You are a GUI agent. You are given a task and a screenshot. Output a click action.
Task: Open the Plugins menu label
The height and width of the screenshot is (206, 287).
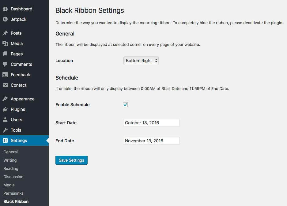coord(18,109)
